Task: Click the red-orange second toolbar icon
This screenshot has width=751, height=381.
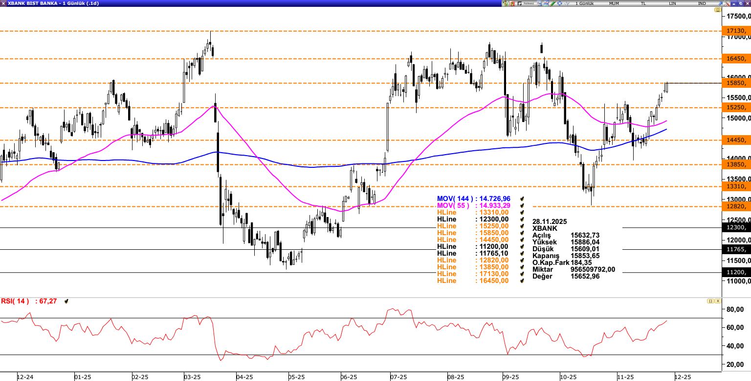Action: coord(513,3)
